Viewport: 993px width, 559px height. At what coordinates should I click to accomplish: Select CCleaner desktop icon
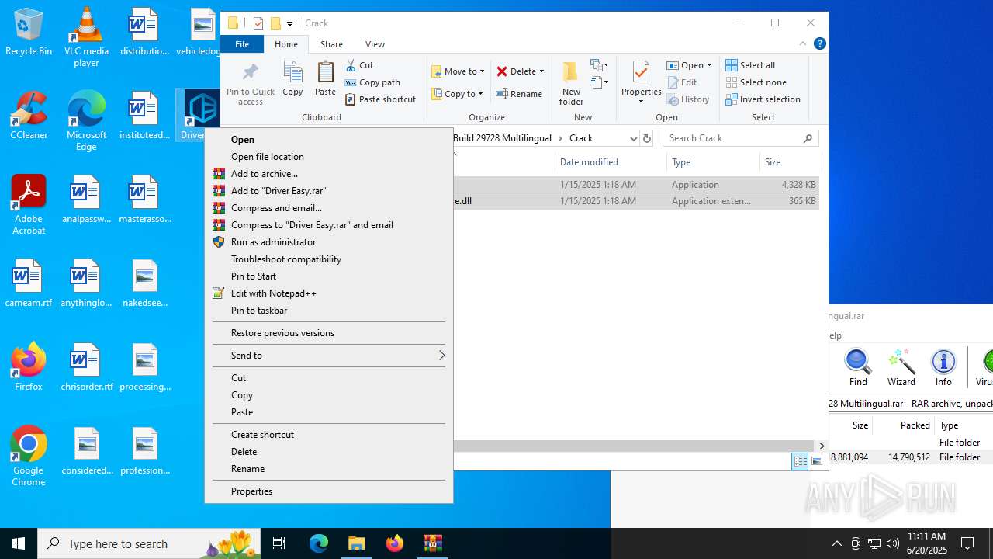click(29, 116)
